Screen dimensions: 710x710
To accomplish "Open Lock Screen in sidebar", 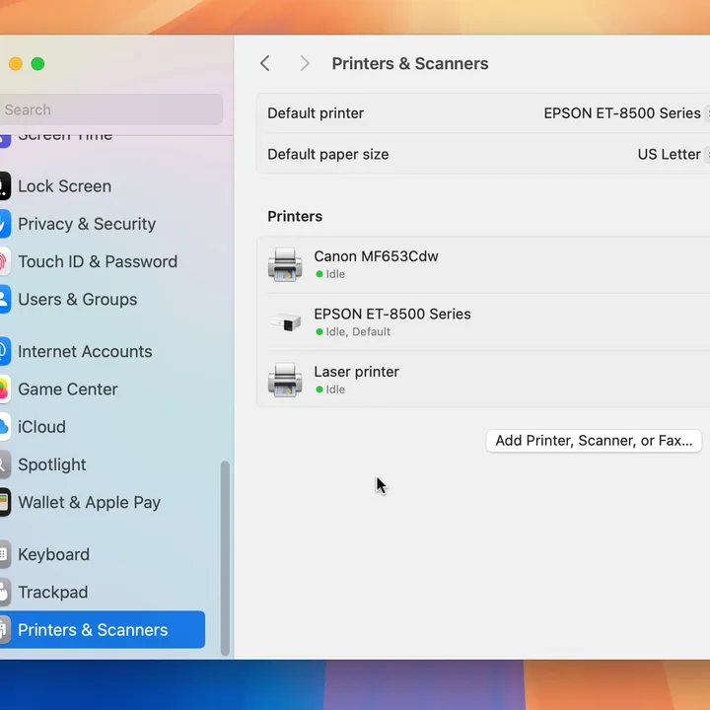I will (65, 186).
